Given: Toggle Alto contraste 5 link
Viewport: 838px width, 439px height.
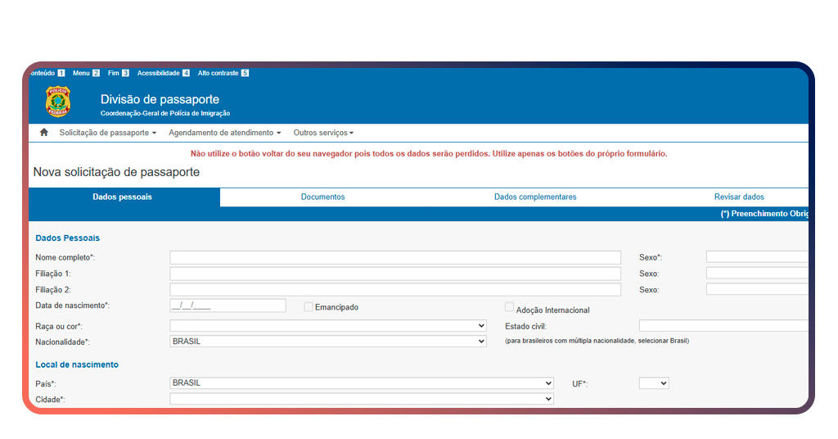Looking at the screenshot, I should (x=223, y=73).
